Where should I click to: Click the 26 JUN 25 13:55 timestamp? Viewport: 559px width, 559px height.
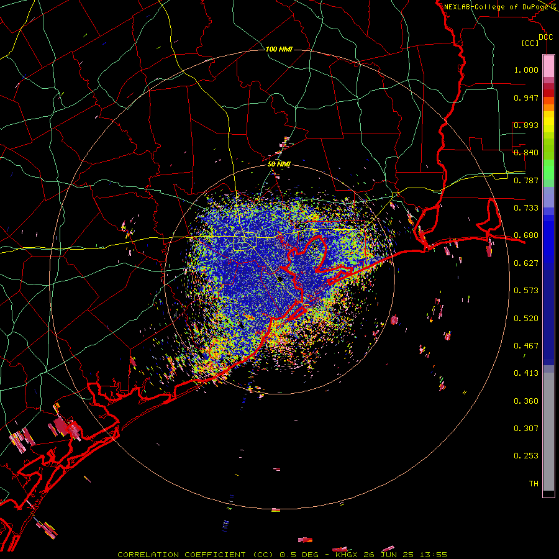click(406, 555)
